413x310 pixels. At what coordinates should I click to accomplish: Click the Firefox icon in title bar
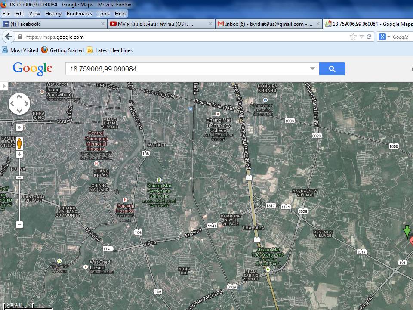(x=4, y=4)
